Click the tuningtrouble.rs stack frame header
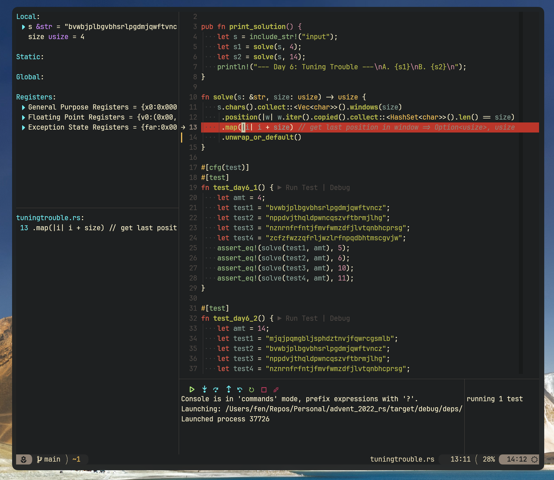 click(x=50, y=218)
